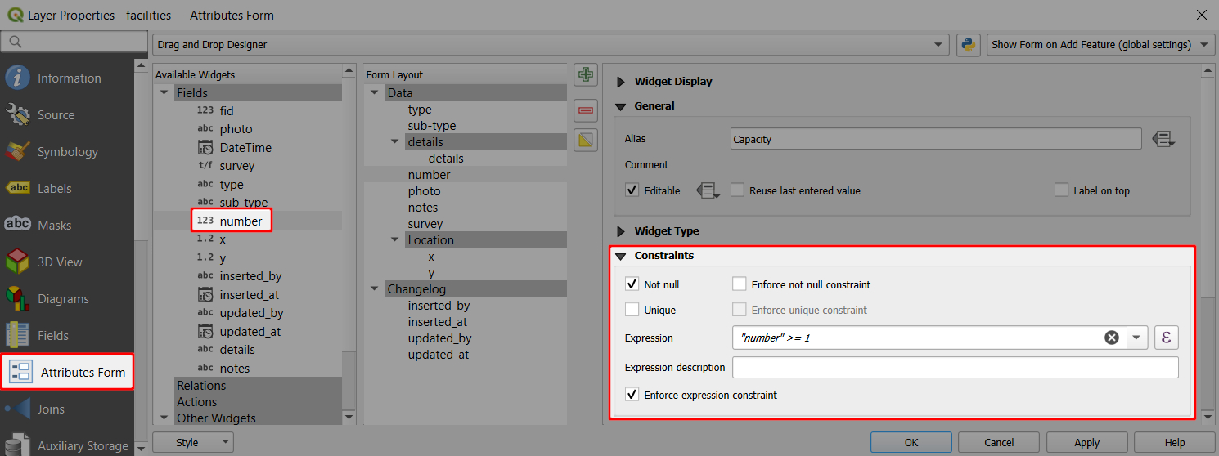The height and width of the screenshot is (456, 1219).
Task: Toggle Reuse last entered value checkbox
Action: click(737, 190)
